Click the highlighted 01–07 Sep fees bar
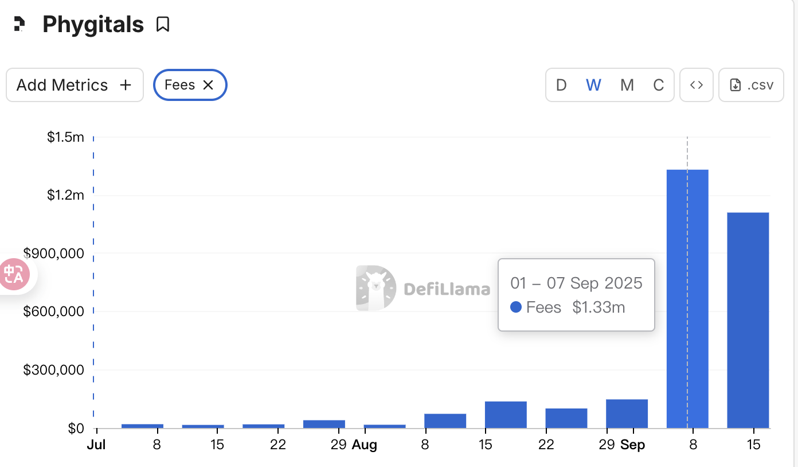 (x=687, y=298)
